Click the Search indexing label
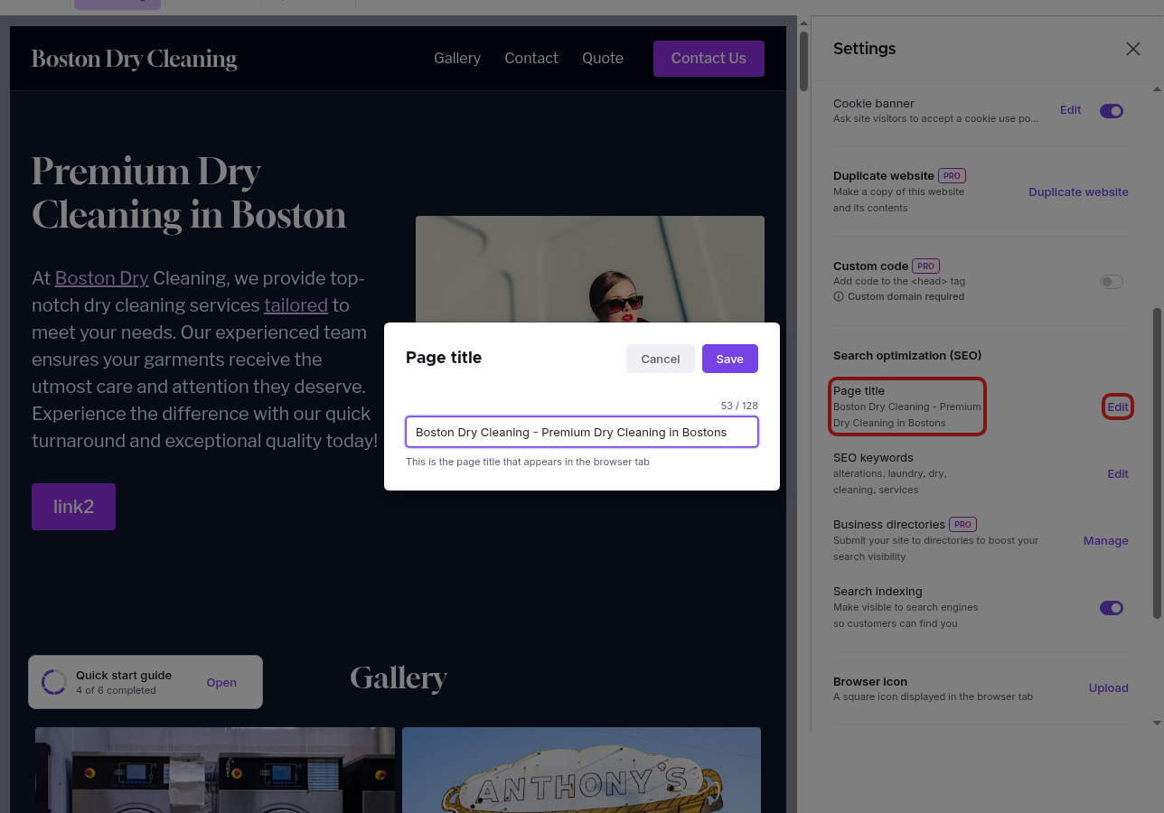1164x813 pixels. [878, 591]
